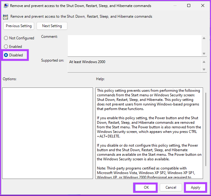Confirm the setting with OK

pyautogui.click(x=146, y=187)
